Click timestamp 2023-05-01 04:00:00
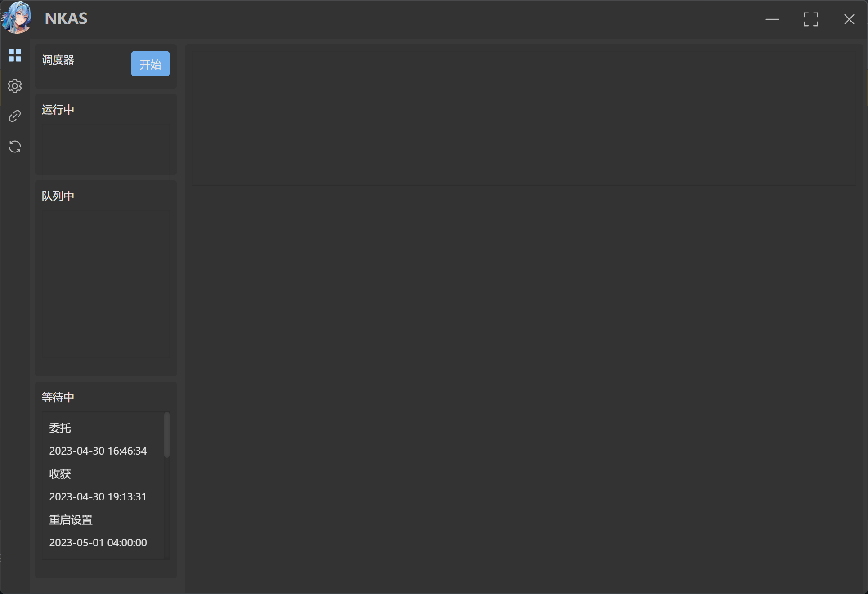 click(98, 542)
